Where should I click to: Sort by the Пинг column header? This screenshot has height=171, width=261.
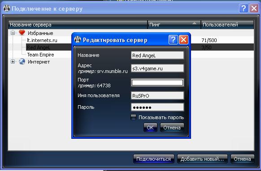[174, 25]
